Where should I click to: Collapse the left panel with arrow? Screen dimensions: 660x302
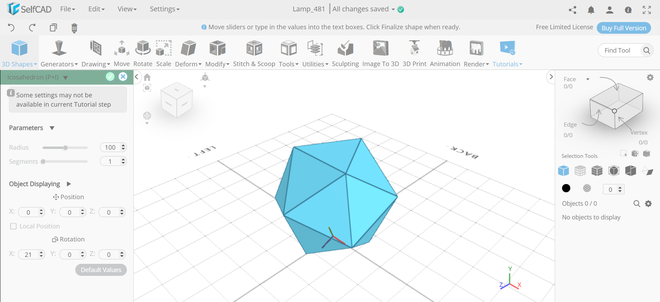[136, 77]
